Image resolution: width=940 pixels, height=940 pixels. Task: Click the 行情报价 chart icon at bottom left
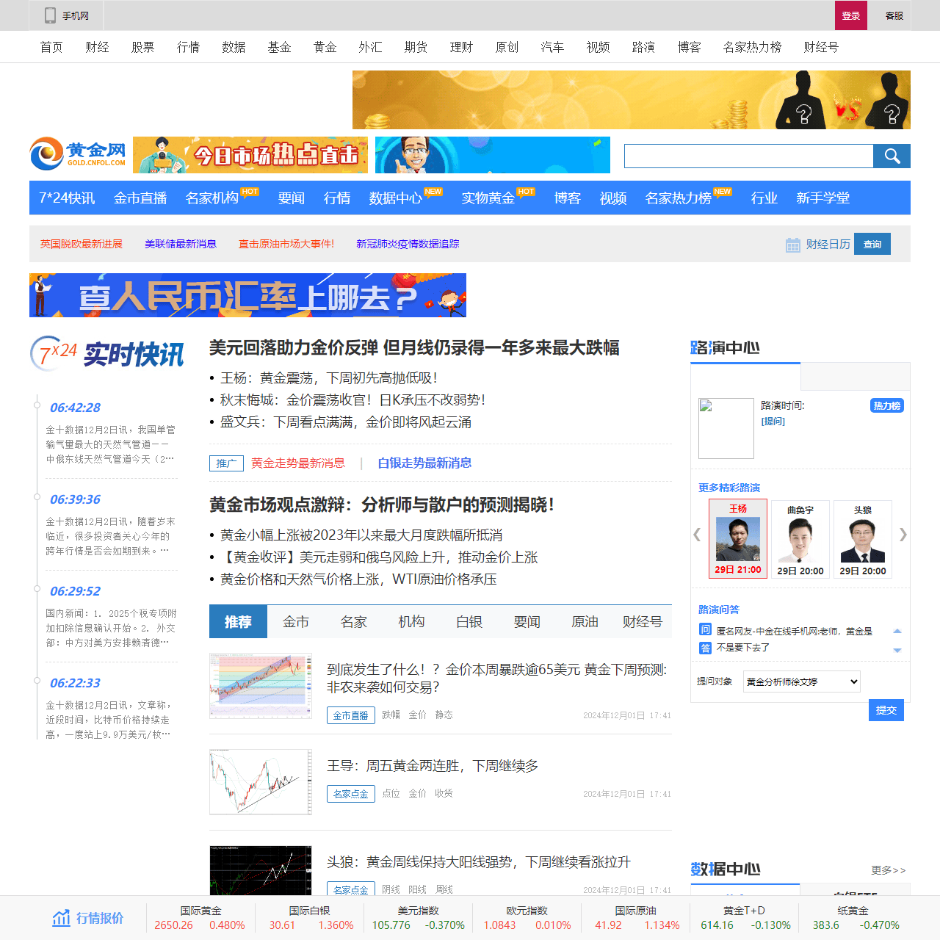coord(61,917)
